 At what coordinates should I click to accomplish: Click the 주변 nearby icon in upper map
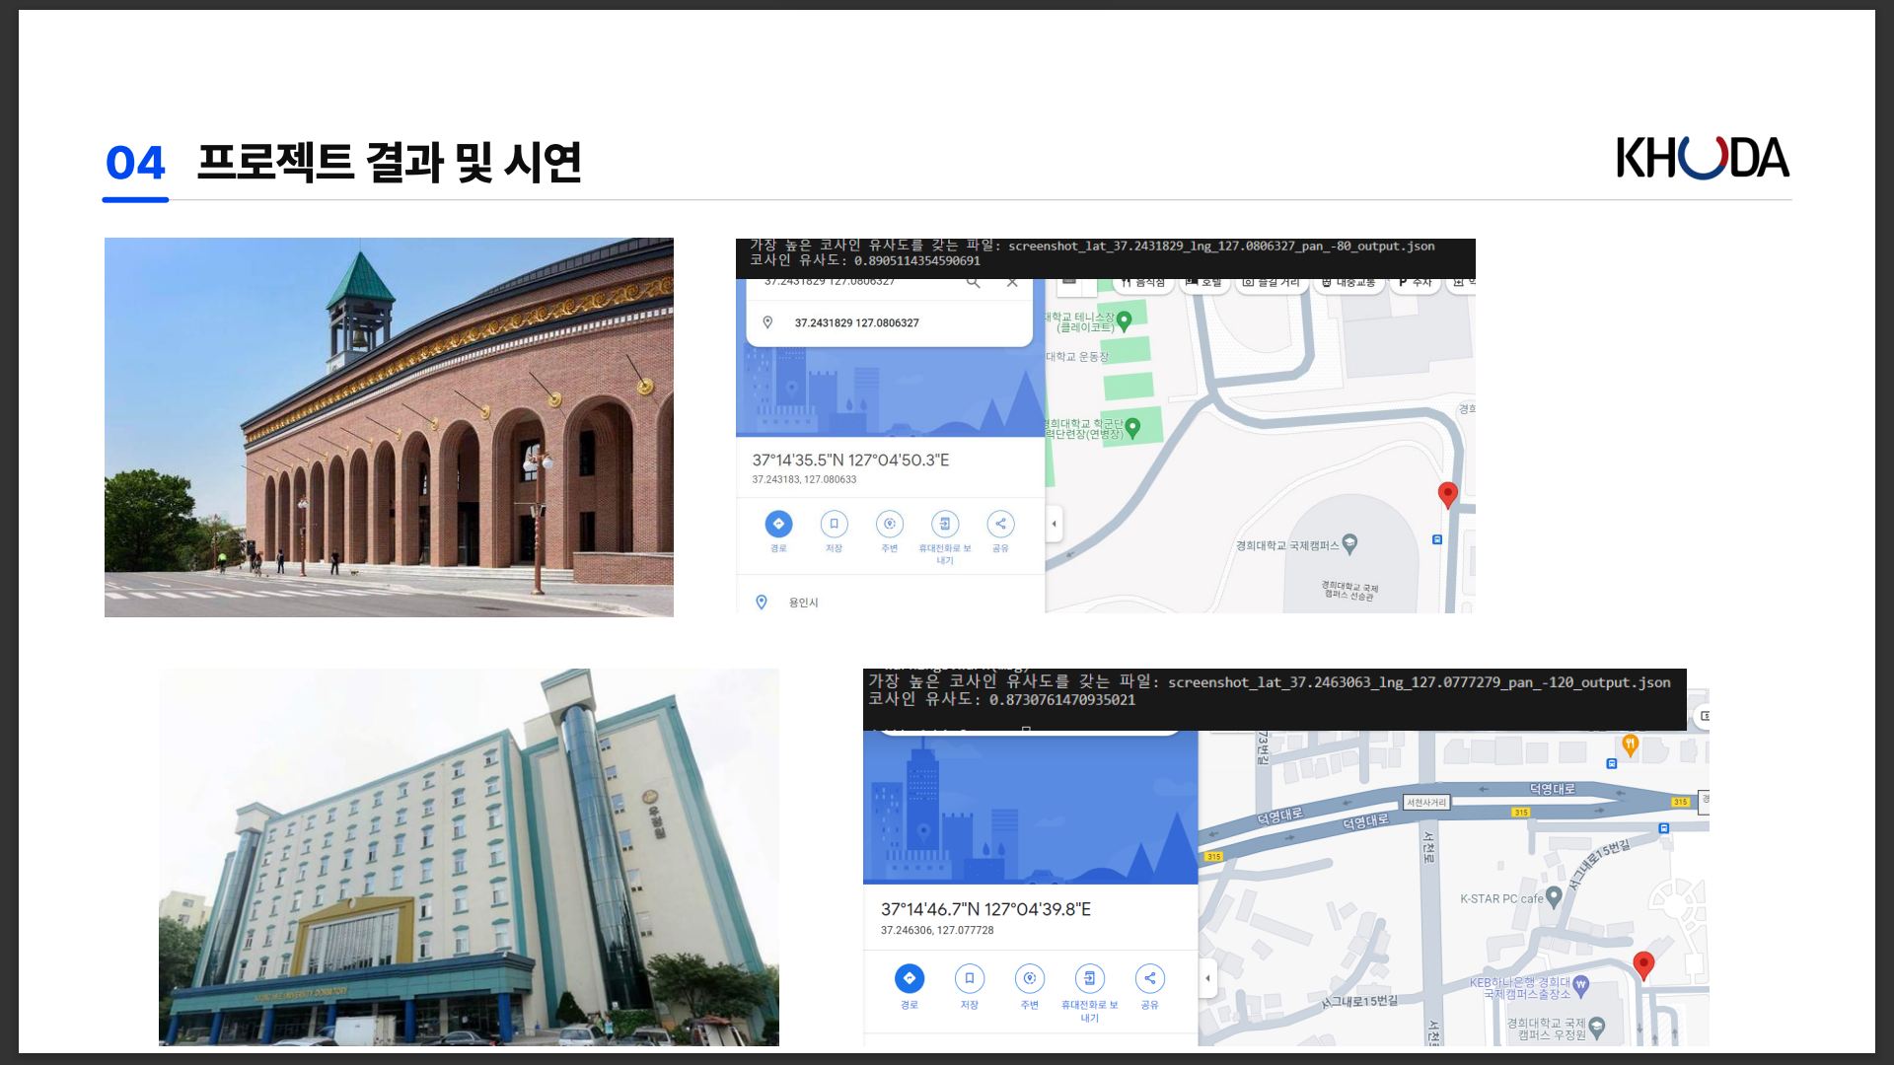pos(890,524)
